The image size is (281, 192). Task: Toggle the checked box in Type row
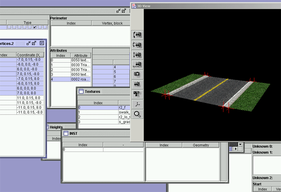coord(35,28)
